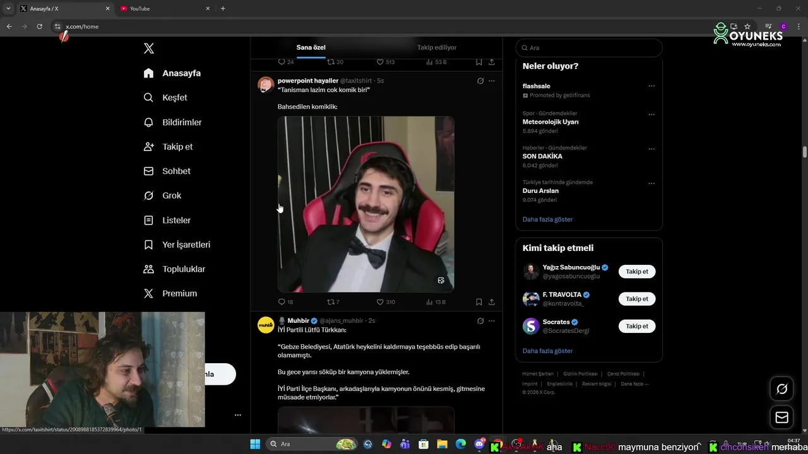This screenshot has width=808, height=454.
Task: Open Topluluklar from the sidebar
Action: tap(174, 269)
